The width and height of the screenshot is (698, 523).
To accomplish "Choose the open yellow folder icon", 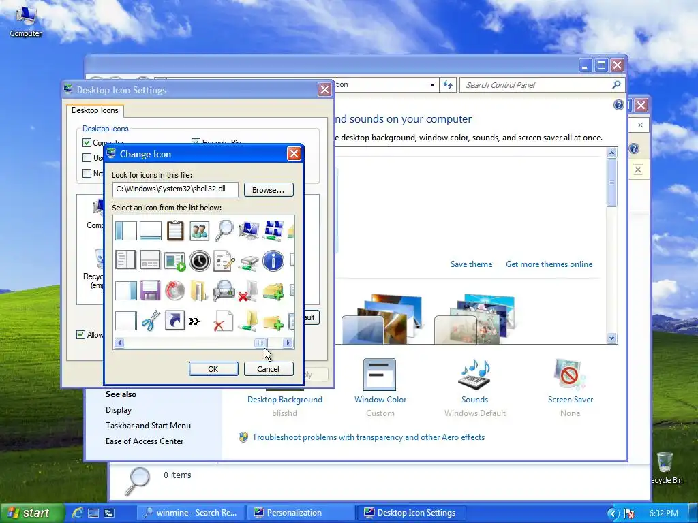I will point(199,290).
